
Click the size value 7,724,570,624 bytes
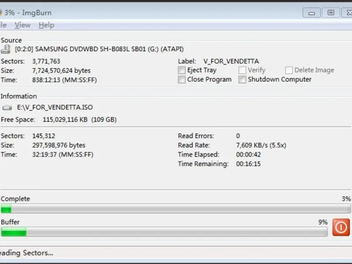coord(61,70)
